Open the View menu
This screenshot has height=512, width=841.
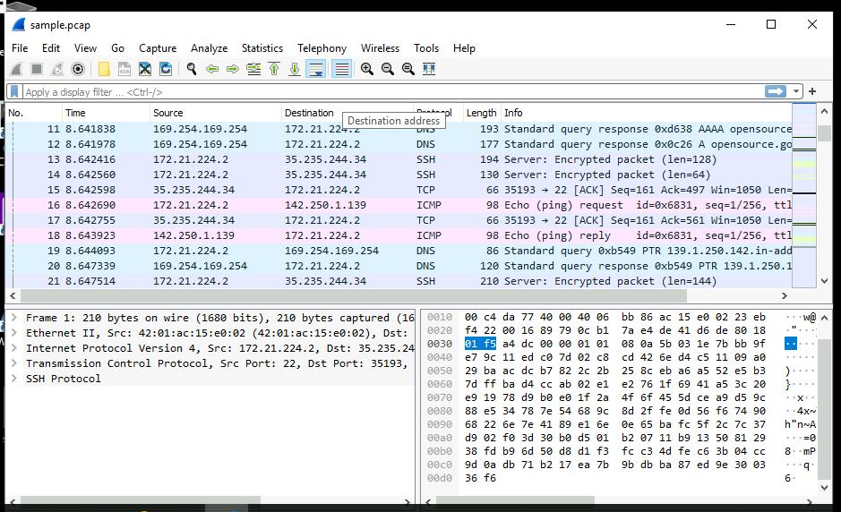pos(85,48)
